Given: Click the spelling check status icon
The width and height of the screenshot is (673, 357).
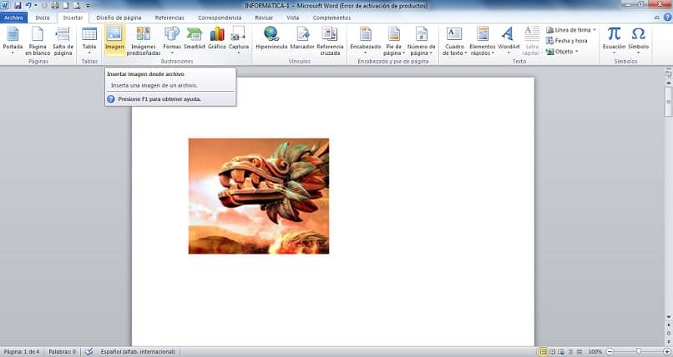Looking at the screenshot, I should 89,351.
